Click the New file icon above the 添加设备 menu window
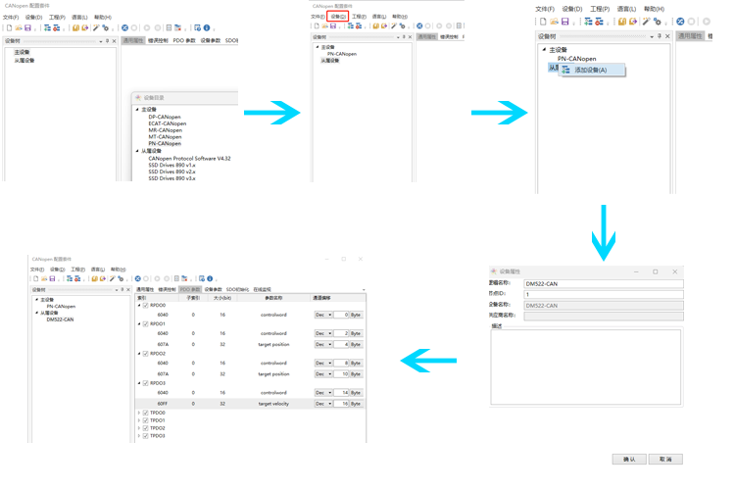Screen dimensions: 735x490 coord(543,22)
